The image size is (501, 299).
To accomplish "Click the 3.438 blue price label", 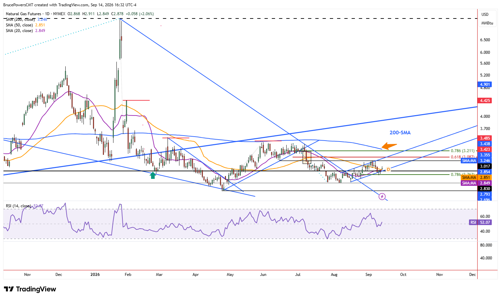I will click(485, 144).
